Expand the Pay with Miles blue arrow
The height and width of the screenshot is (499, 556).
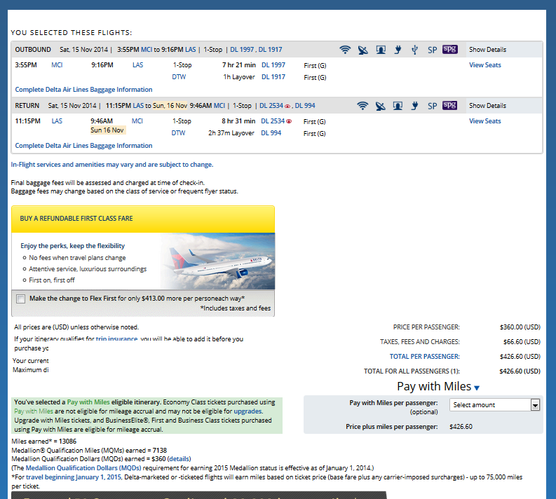point(477,388)
